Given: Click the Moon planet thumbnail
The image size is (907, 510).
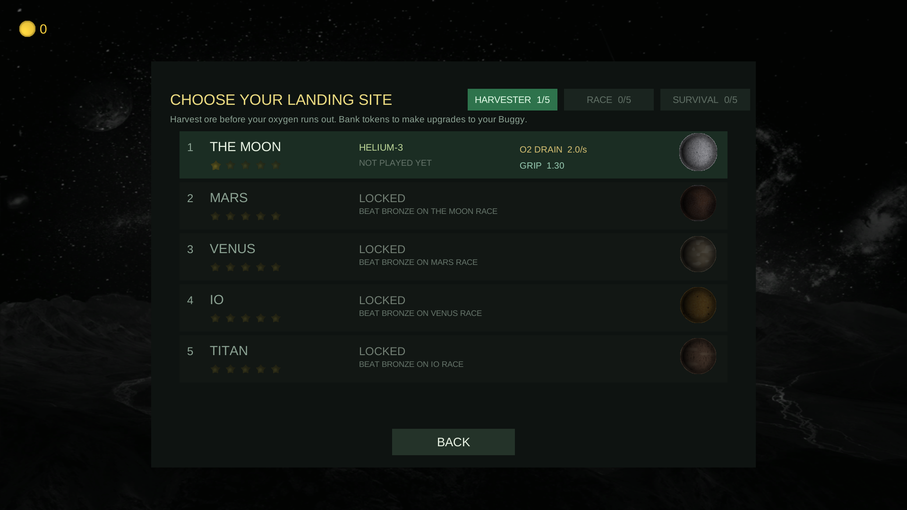Looking at the screenshot, I should pos(698,152).
